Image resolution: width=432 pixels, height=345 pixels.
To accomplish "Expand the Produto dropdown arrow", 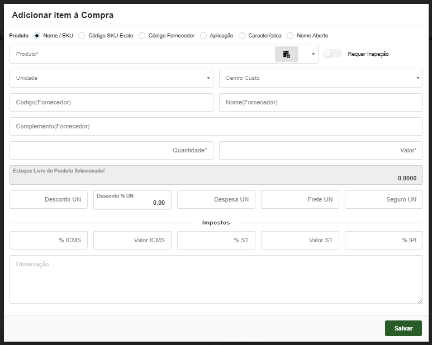I will 312,54.
